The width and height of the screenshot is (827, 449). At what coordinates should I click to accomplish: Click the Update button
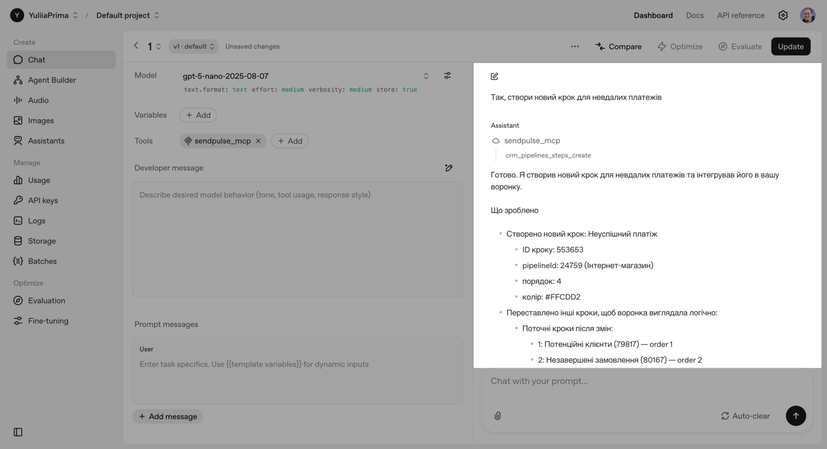[790, 47]
